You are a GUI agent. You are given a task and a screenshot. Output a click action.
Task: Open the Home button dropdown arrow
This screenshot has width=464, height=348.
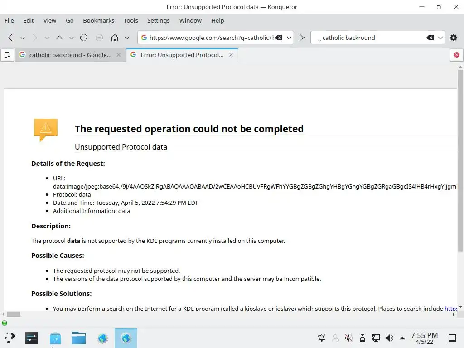coord(127,38)
